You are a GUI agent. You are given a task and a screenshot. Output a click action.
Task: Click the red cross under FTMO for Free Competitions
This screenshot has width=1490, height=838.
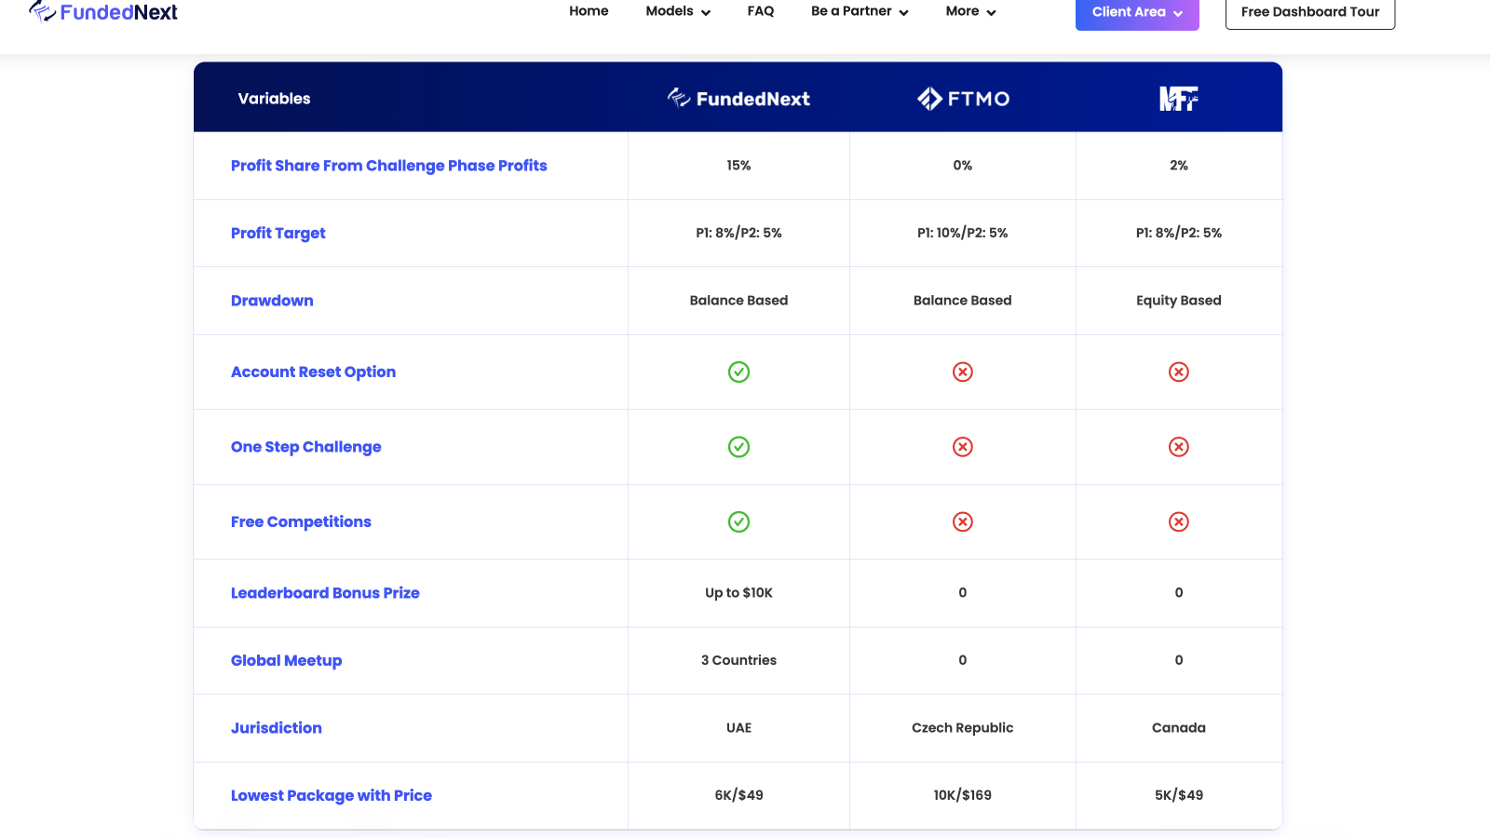pos(962,522)
